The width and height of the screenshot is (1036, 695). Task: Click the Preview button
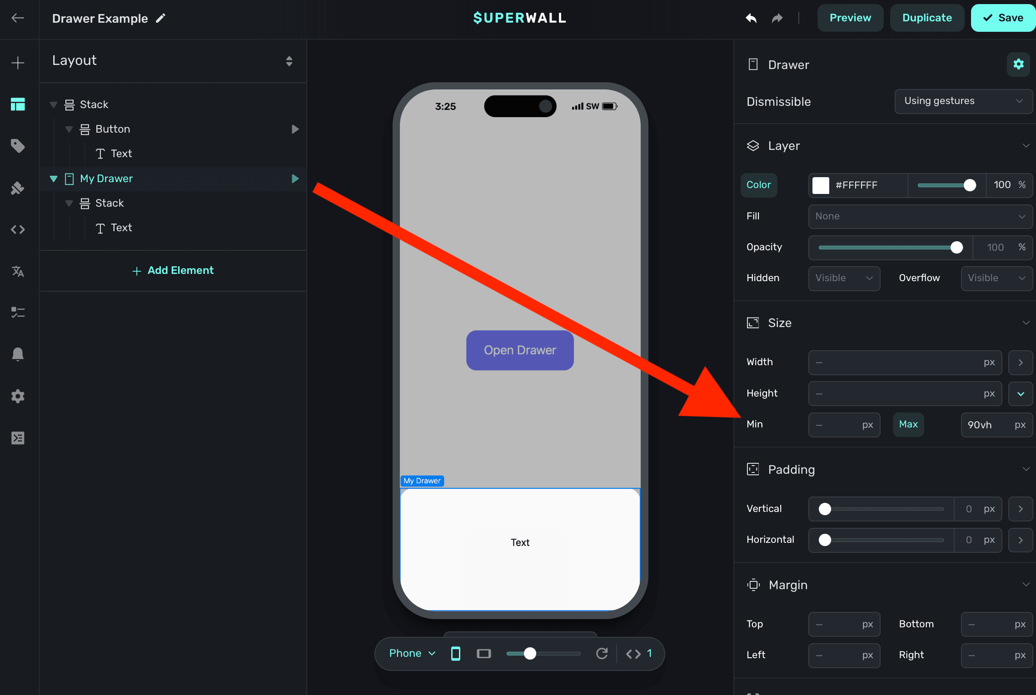[x=850, y=18]
